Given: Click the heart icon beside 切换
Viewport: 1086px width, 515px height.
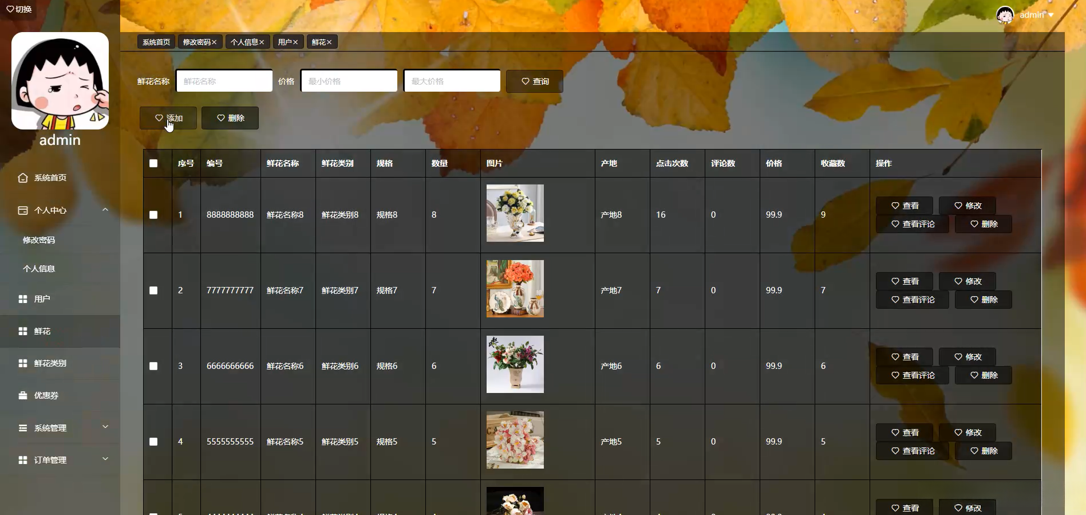Looking at the screenshot, I should click(10, 9).
